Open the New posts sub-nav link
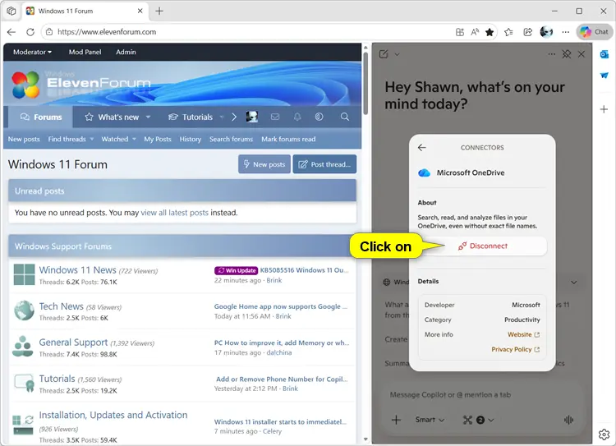This screenshot has height=446, width=616. pyautogui.click(x=24, y=139)
